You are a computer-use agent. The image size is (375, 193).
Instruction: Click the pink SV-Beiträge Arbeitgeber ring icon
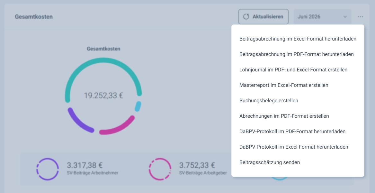(160, 169)
